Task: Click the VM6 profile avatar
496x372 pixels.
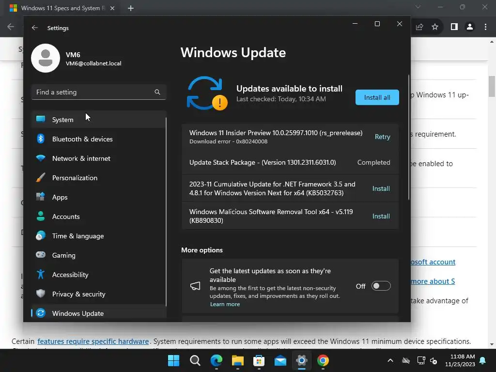Action: 46,58
